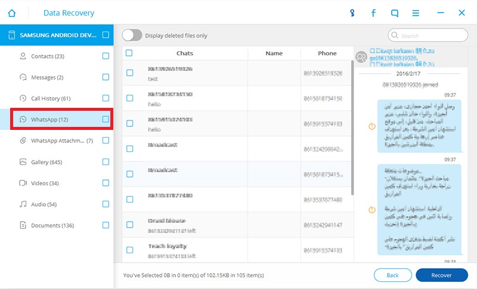Open the Videos (34) category
477x289 pixels.
[x=57, y=183]
